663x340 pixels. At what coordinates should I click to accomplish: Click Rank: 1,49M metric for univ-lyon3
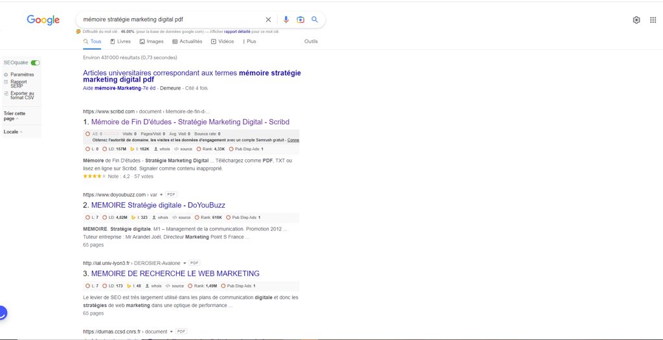(202, 286)
